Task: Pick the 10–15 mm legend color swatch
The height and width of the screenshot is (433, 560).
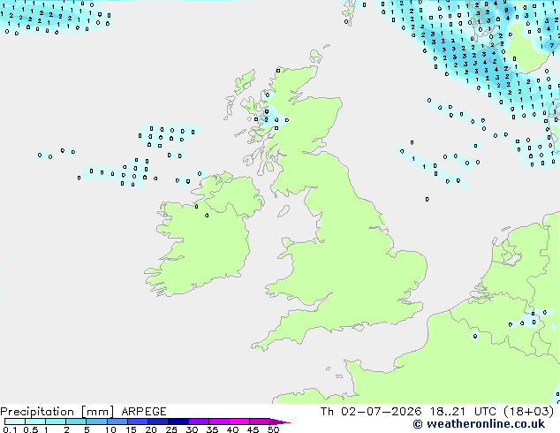Action: click(117, 422)
